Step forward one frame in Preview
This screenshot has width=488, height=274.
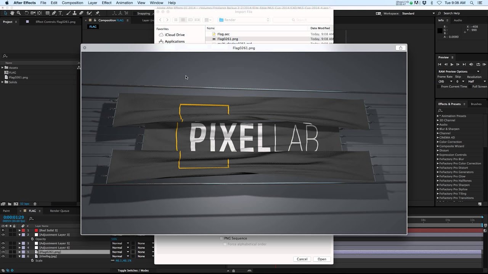pos(458,64)
